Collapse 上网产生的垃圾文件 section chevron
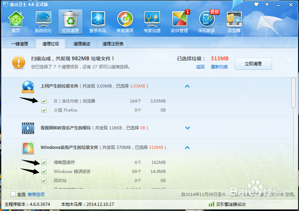Viewport: 299px width, 211px height. click(x=187, y=86)
